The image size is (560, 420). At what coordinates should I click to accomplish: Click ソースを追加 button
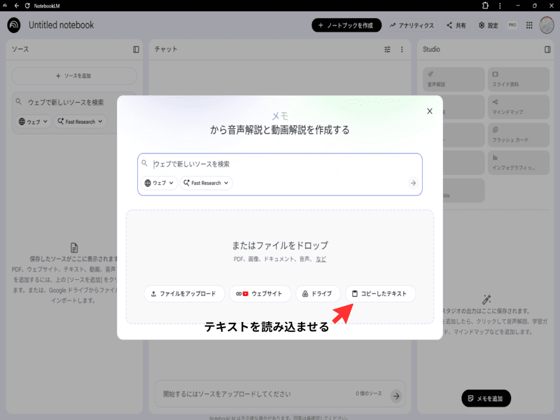click(x=74, y=76)
